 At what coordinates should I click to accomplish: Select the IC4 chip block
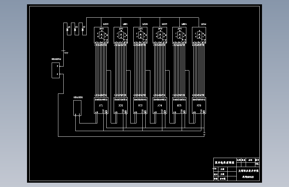click(x=160, y=105)
